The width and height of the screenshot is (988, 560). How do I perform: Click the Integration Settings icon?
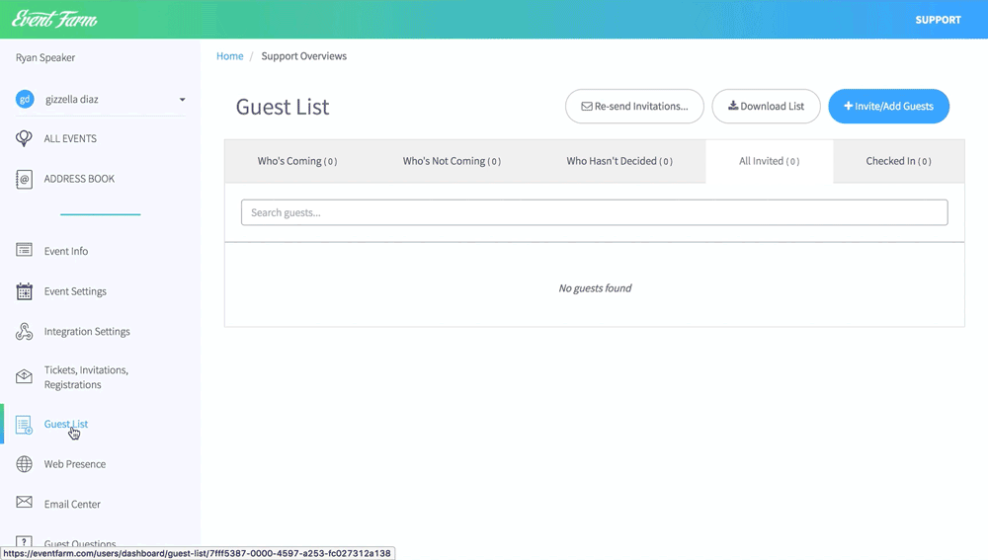[24, 331]
